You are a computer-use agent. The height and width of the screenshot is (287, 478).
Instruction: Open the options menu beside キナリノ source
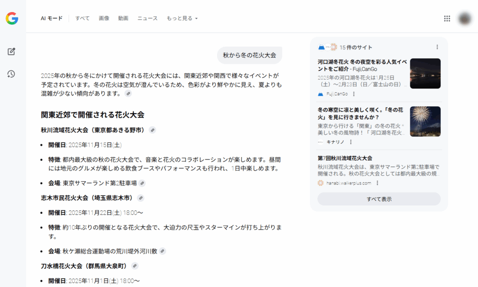point(351,142)
